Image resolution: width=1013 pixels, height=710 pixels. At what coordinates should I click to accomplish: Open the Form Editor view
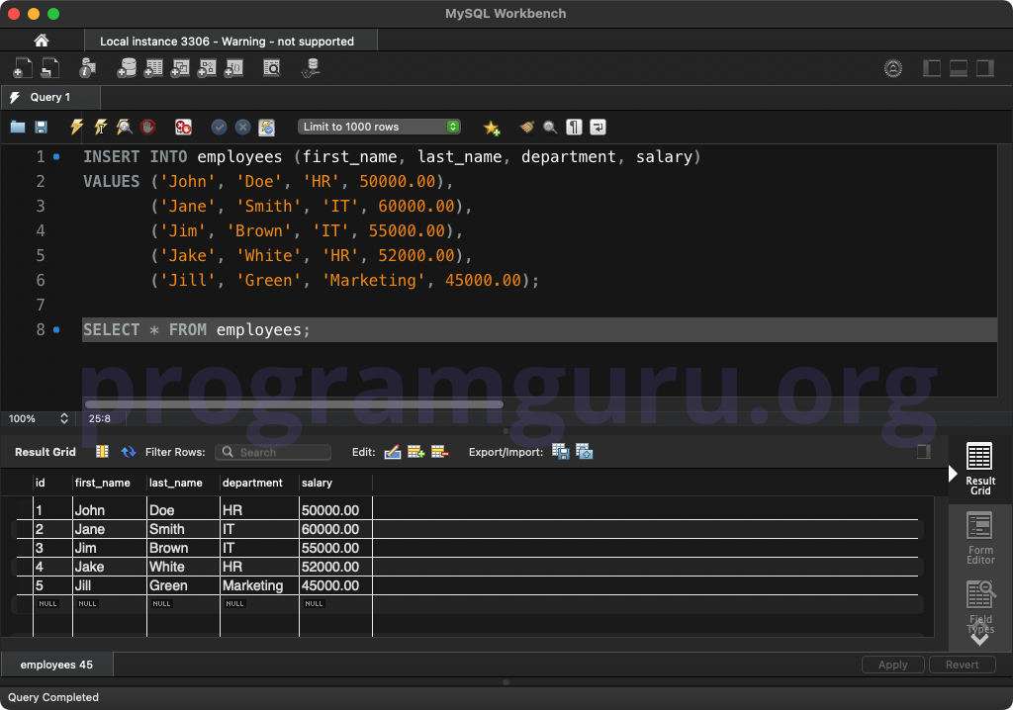pos(979,538)
